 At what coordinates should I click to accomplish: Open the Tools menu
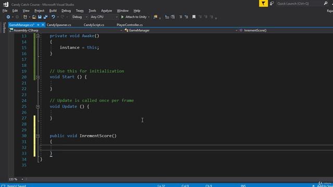(x=92, y=10)
